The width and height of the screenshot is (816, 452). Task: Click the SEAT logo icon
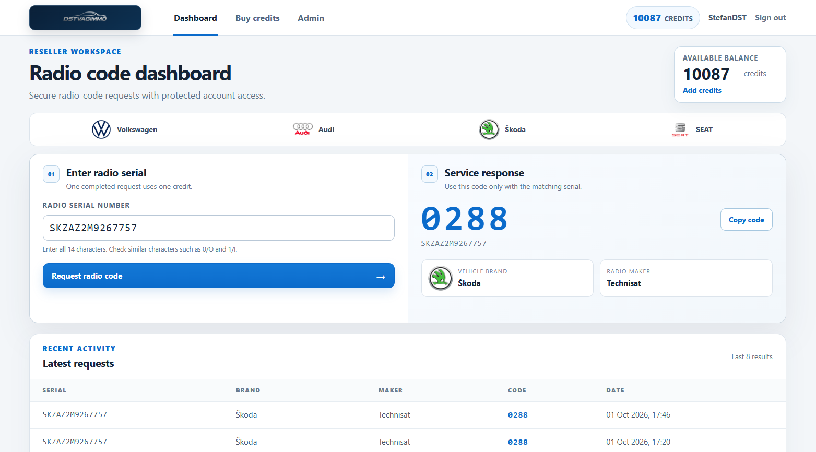(680, 129)
